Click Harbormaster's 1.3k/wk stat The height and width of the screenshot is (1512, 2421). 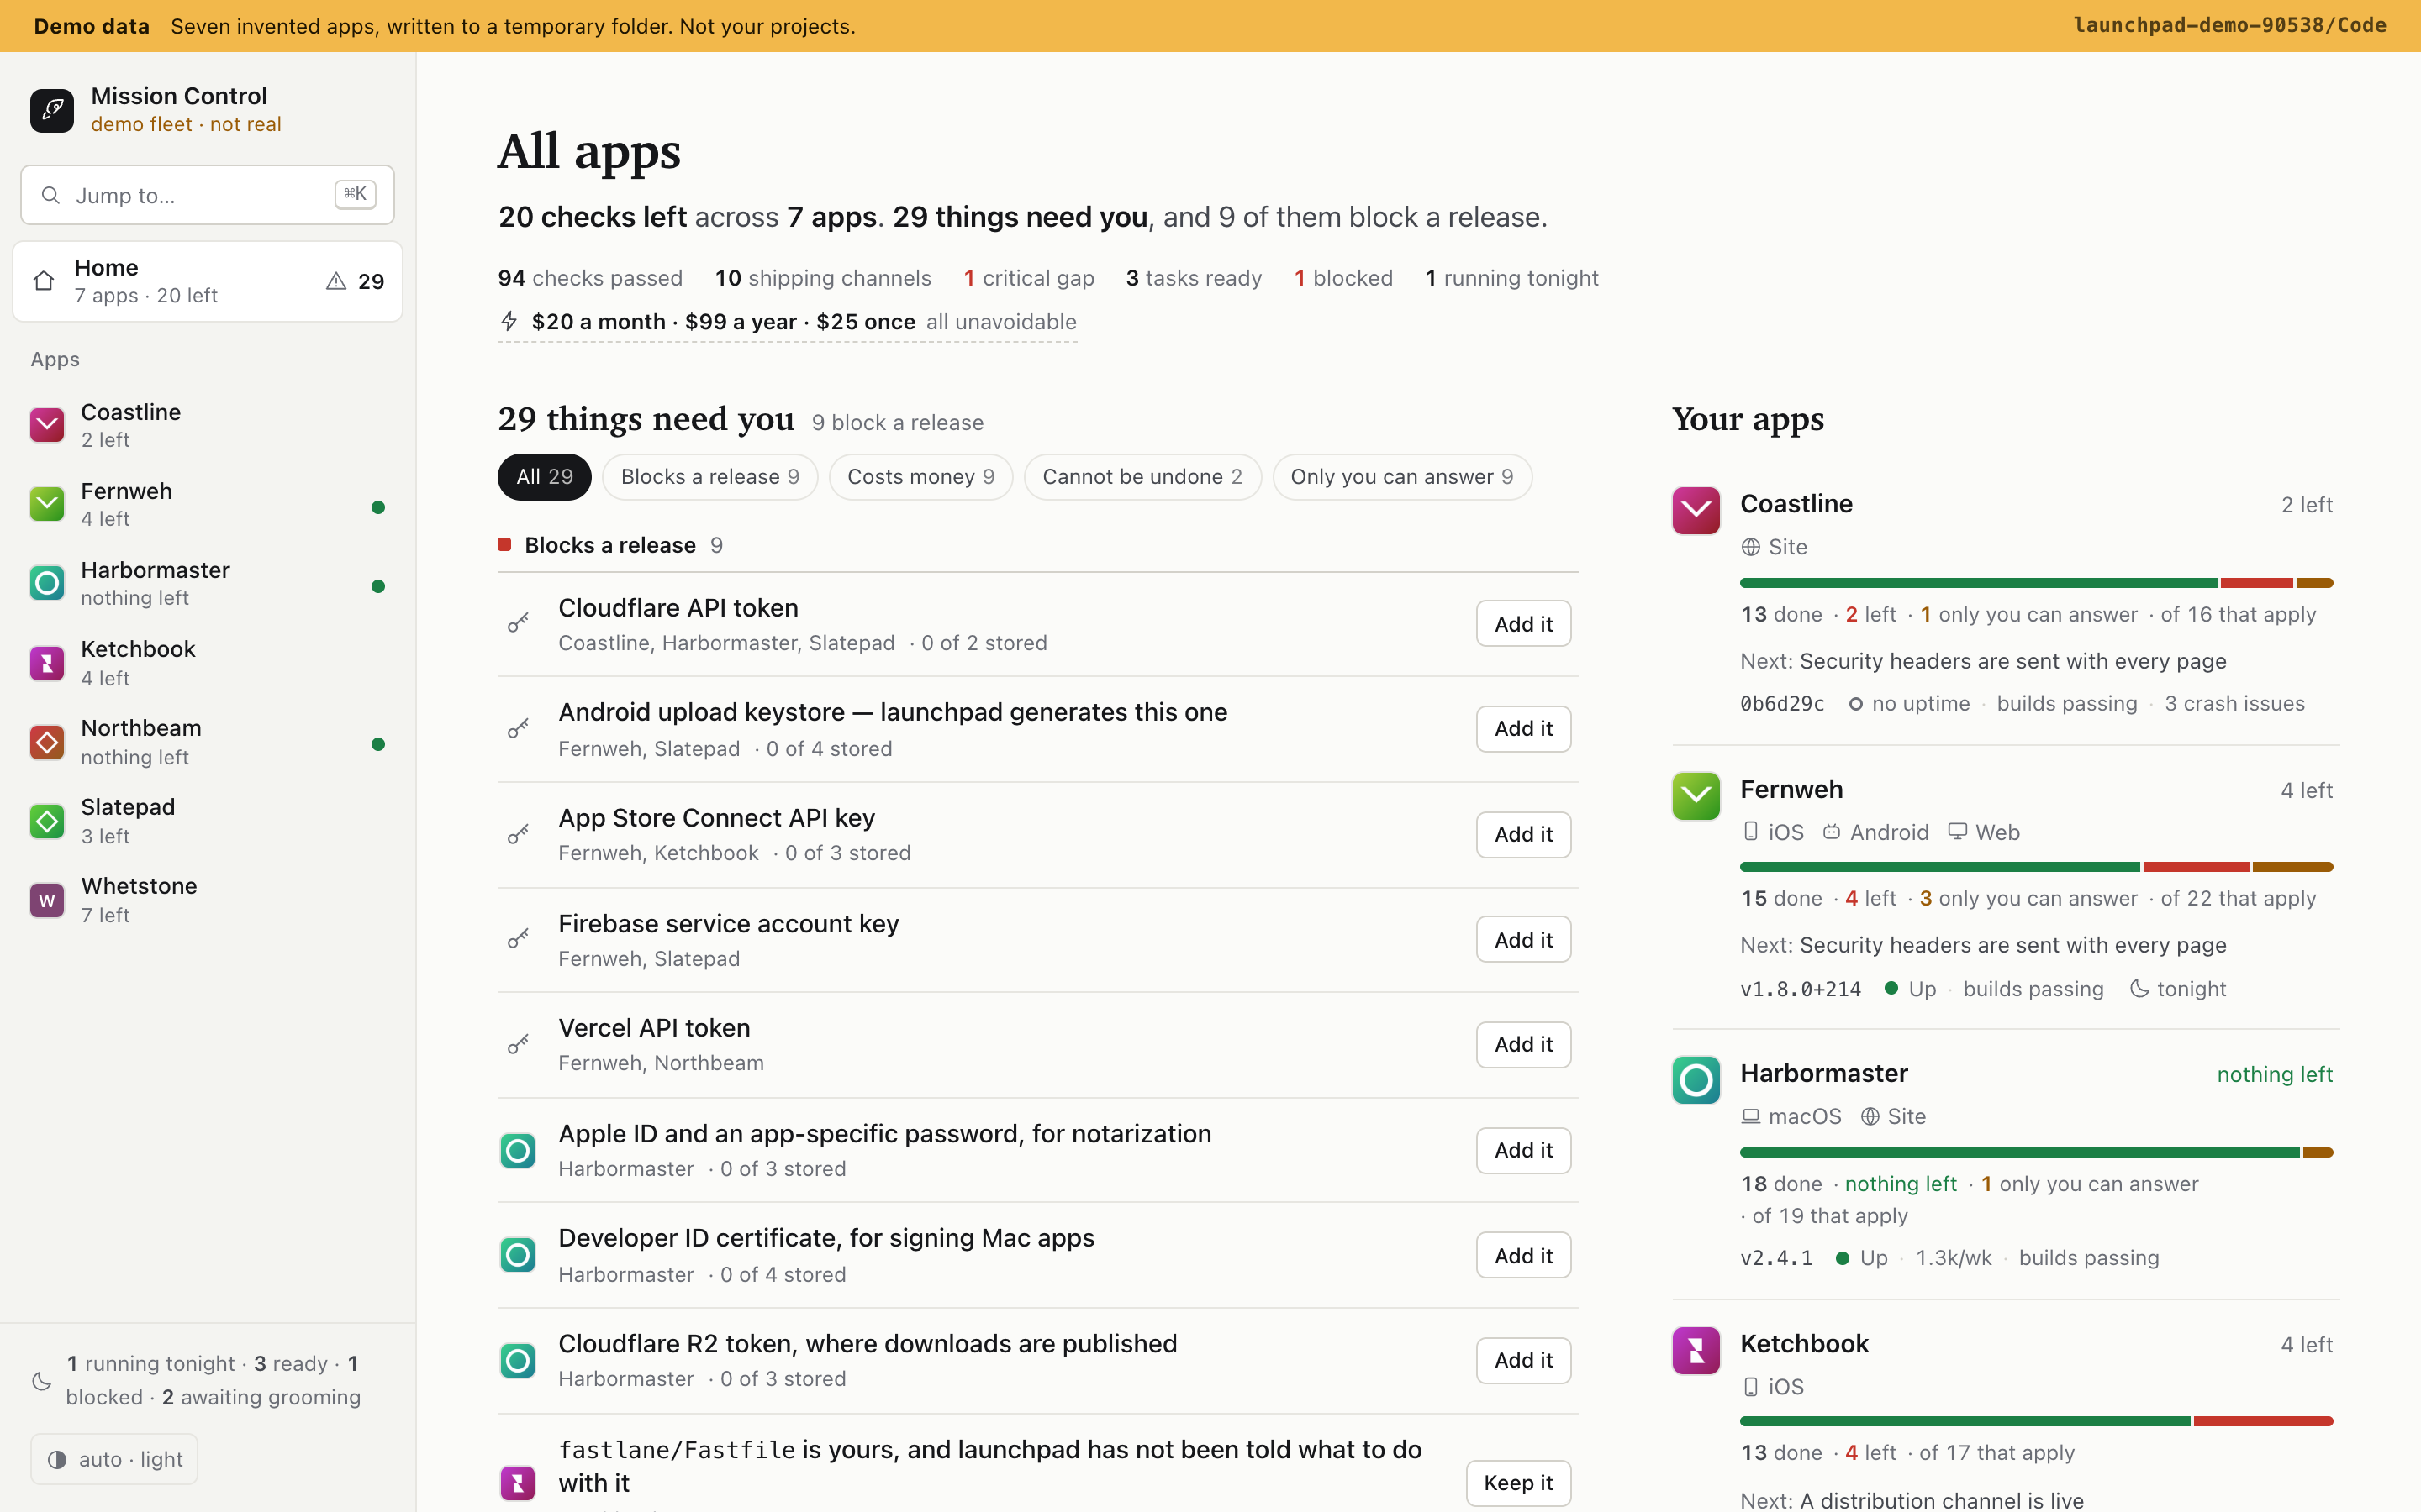click(x=1953, y=1258)
